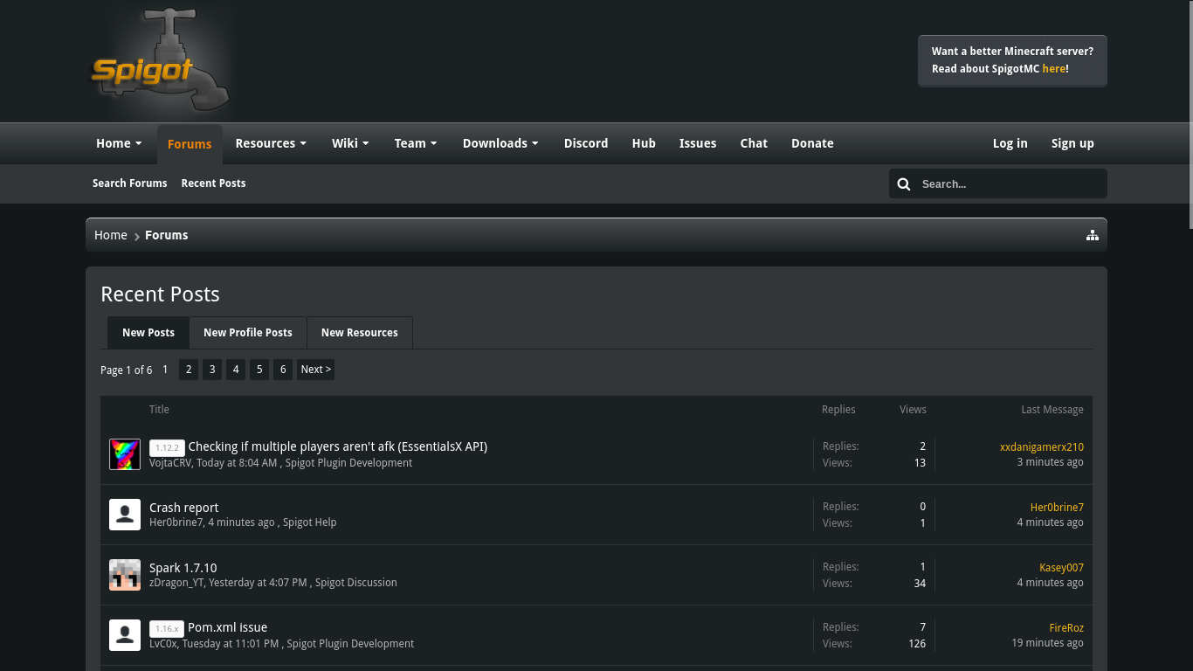This screenshot has width=1193, height=671.
Task: Click '19 minutes ago' last message time
Action: [x=1047, y=643]
